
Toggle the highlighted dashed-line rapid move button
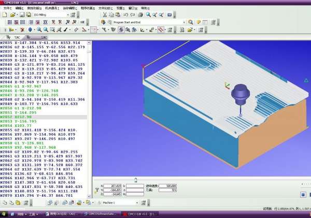[x=93, y=30]
